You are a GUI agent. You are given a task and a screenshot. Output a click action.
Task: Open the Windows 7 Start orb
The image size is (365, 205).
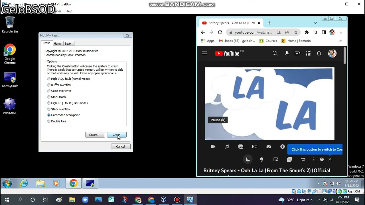pos(7,184)
